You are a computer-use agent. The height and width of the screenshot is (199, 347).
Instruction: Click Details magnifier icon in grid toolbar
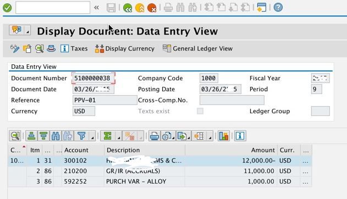pyautogui.click(x=15, y=136)
